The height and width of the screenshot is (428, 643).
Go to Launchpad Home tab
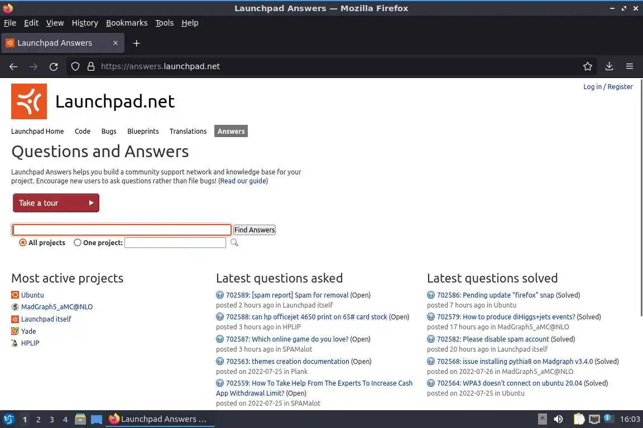click(x=37, y=131)
